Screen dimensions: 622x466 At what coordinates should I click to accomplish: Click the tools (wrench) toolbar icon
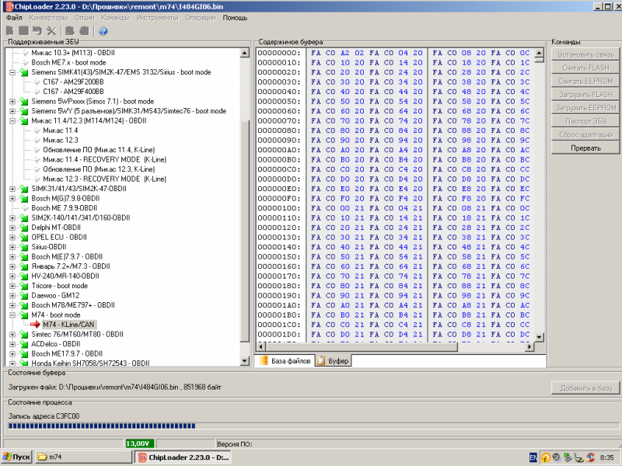[51, 30]
